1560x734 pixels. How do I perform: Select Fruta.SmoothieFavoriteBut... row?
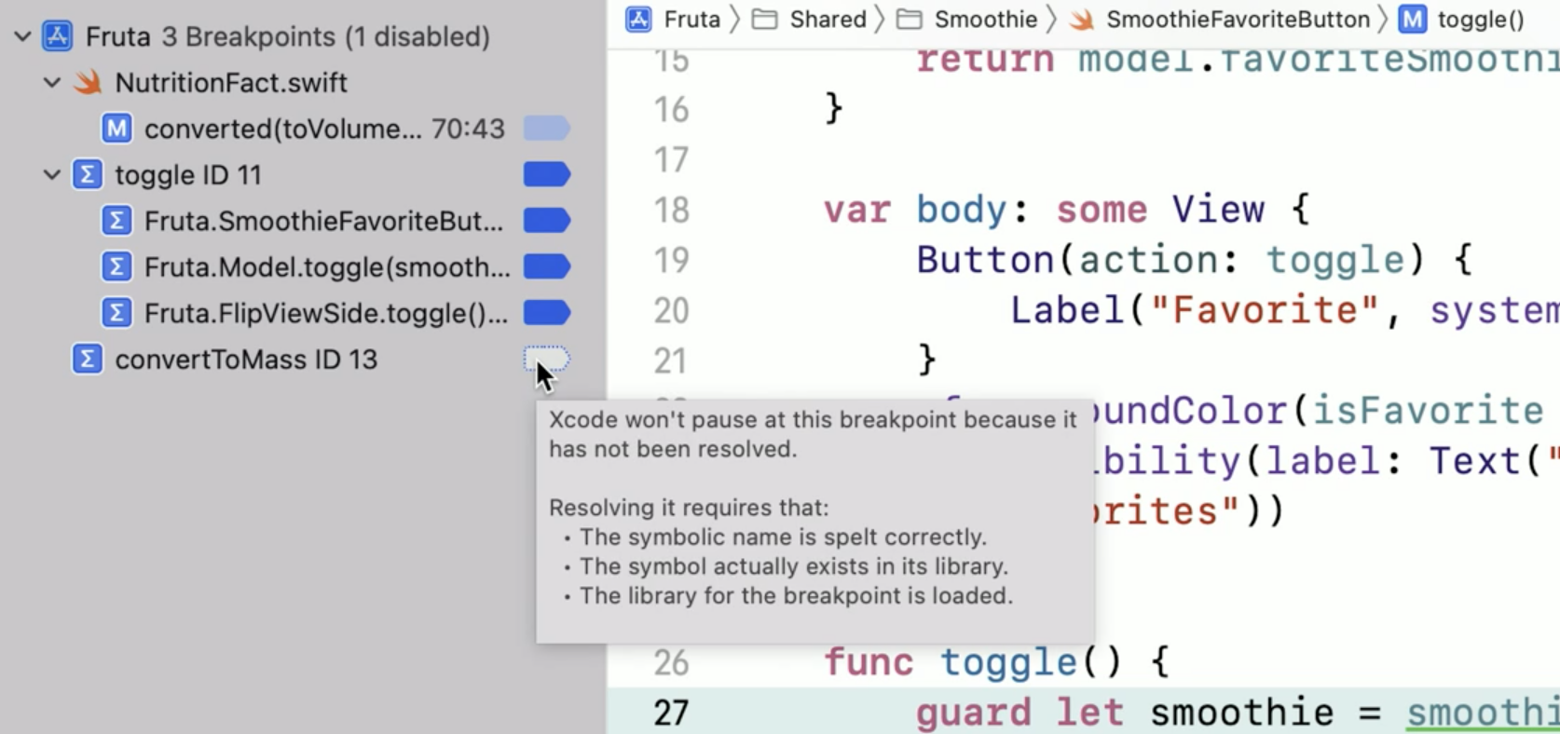pos(303,221)
